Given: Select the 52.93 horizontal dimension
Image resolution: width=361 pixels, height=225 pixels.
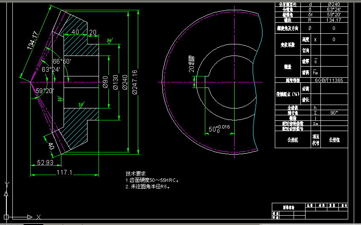Looking at the screenshot, I should pos(45,163).
